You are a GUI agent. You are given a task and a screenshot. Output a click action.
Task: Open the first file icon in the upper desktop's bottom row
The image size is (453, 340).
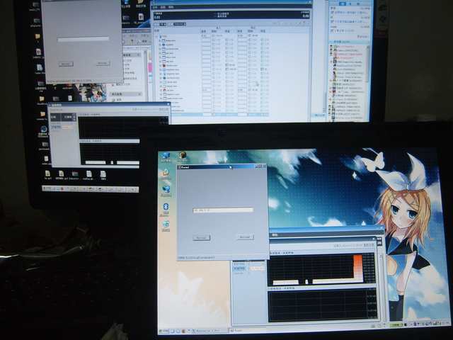point(47,175)
